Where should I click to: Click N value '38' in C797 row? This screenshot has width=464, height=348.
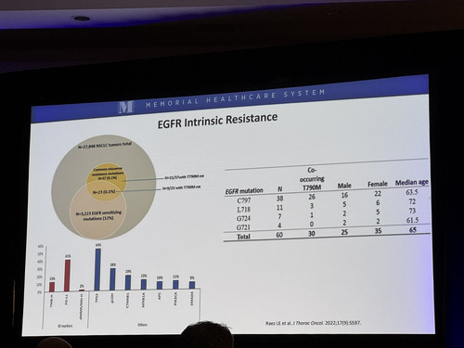(x=279, y=199)
